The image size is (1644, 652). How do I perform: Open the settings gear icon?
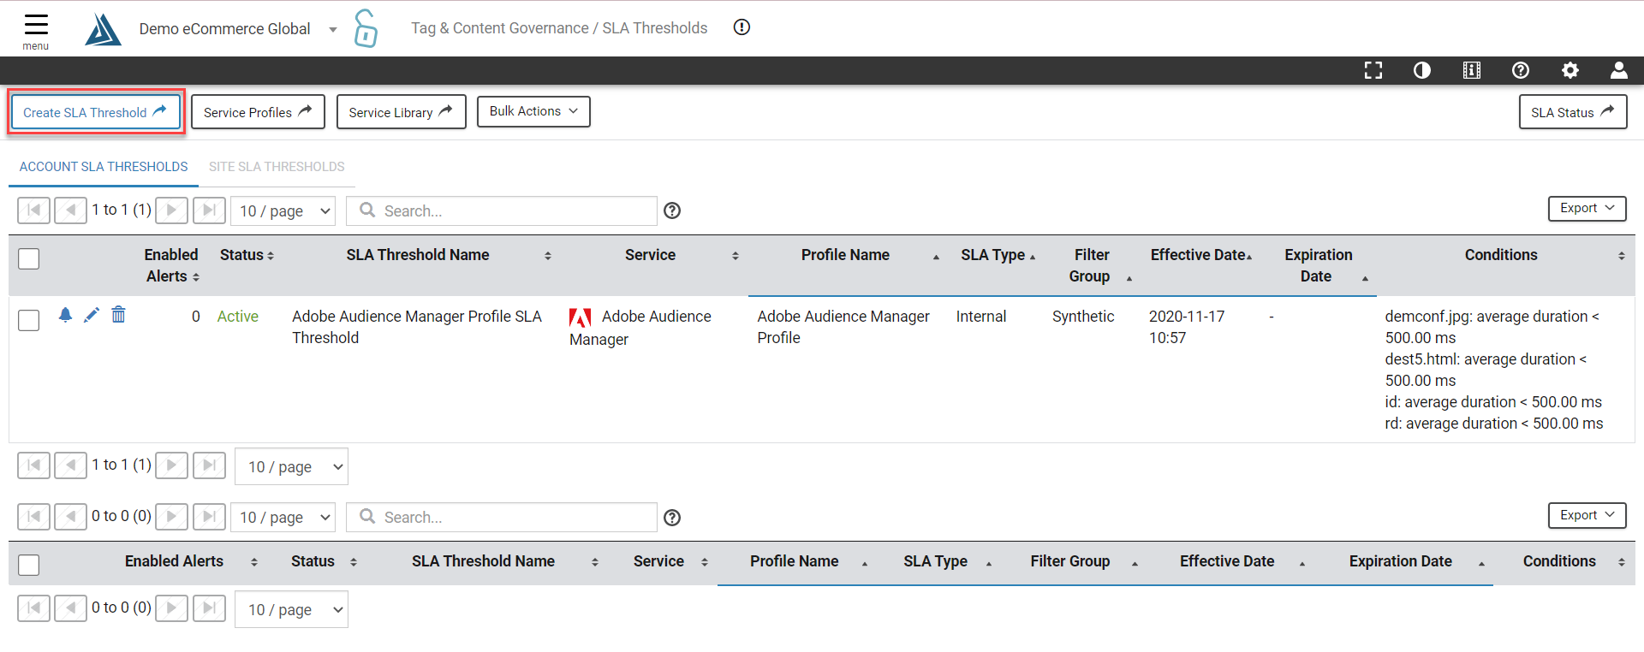[1570, 70]
